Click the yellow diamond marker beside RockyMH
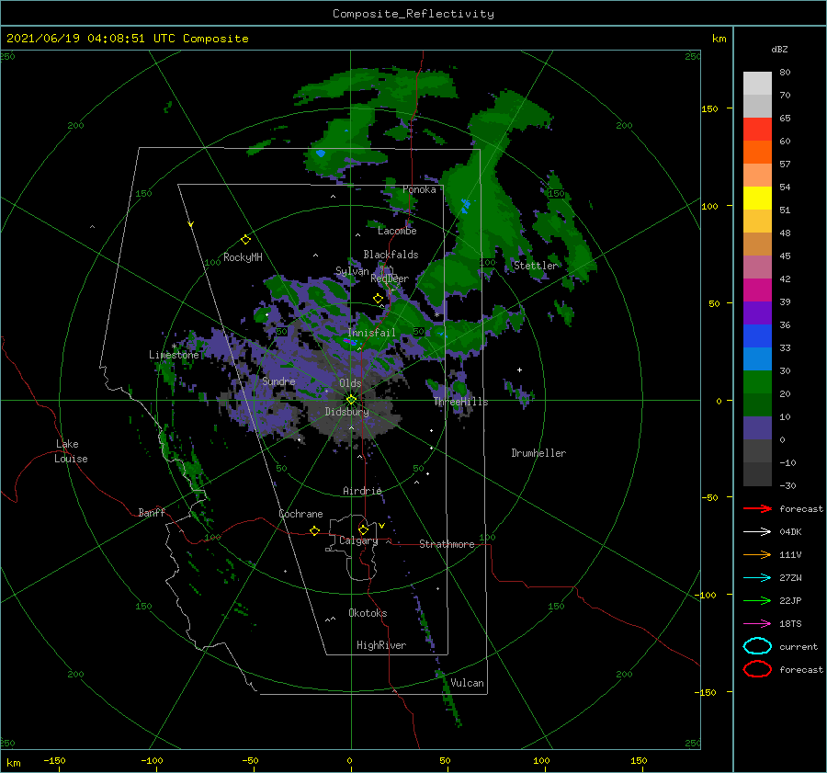This screenshot has width=827, height=773. [245, 240]
